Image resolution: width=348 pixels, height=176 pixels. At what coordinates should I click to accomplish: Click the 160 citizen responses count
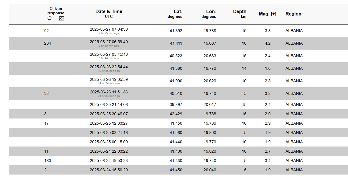(48, 161)
